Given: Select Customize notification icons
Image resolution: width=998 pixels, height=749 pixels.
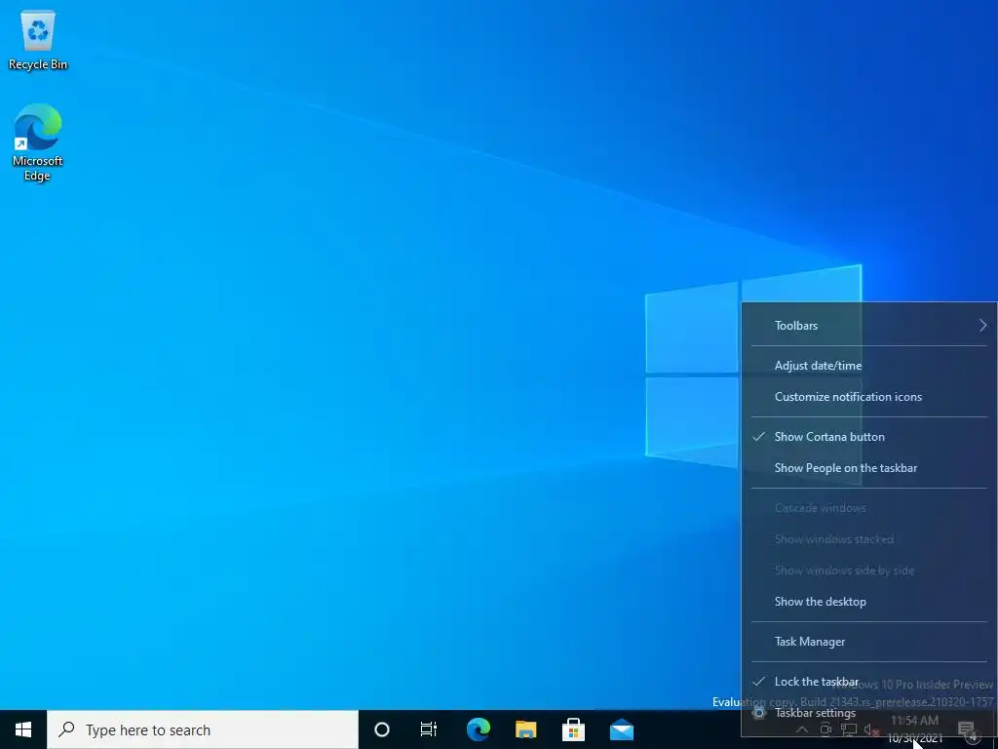Looking at the screenshot, I should (x=869, y=397).
